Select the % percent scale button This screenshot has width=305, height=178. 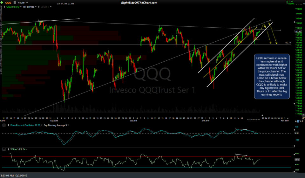click(x=300, y=121)
